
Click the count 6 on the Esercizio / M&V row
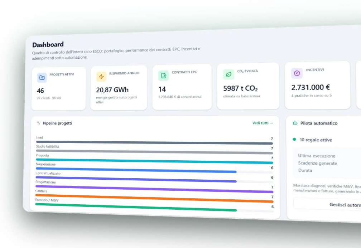pos(272,207)
